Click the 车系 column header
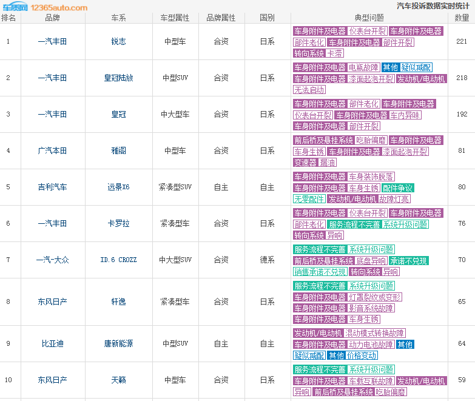 tap(118, 18)
